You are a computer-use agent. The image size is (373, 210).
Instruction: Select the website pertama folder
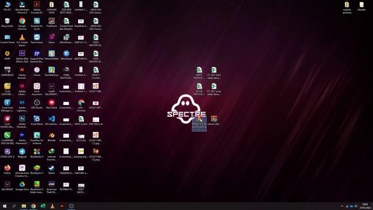click(x=347, y=8)
